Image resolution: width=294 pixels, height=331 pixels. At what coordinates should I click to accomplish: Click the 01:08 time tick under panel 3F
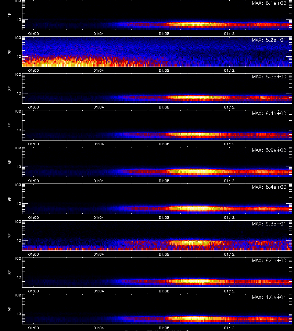coord(164,107)
